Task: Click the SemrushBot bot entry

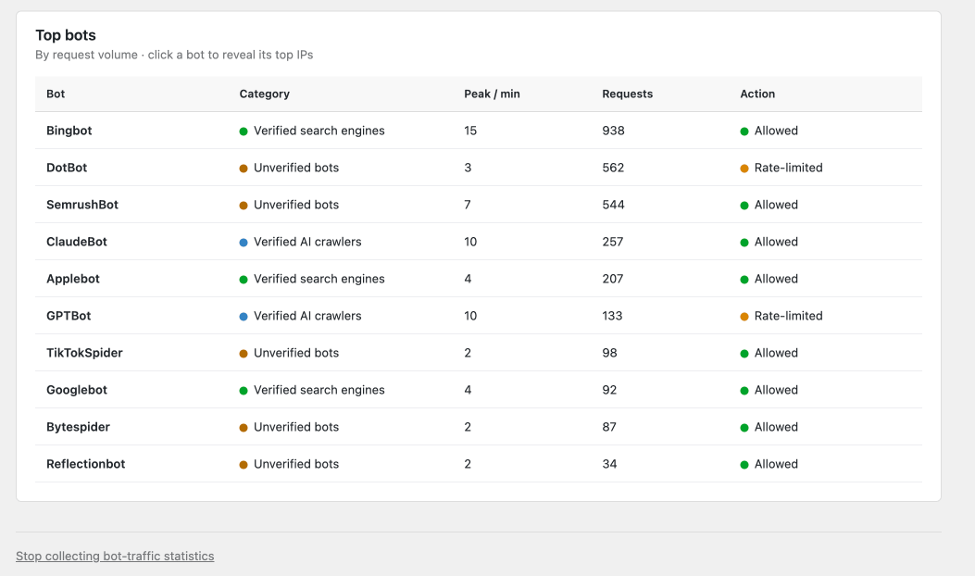Action: 82,205
